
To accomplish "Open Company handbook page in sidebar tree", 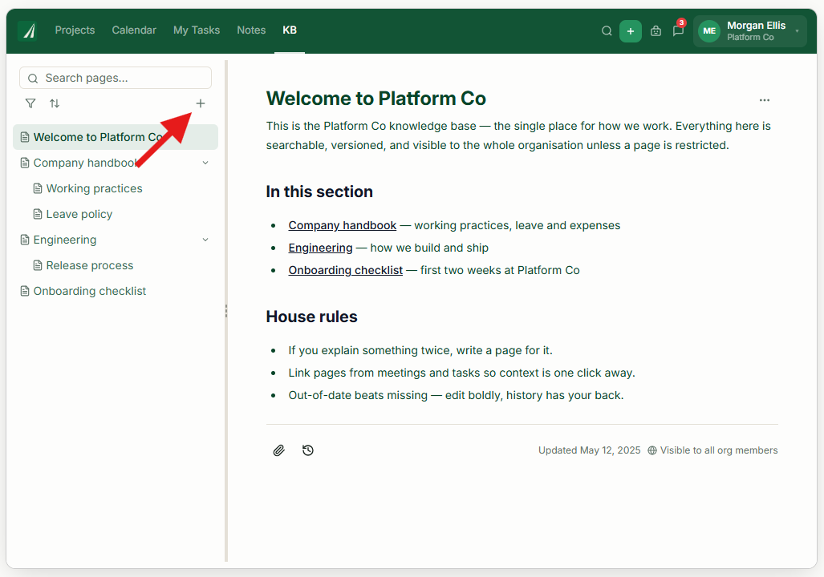I will (x=115, y=163).
